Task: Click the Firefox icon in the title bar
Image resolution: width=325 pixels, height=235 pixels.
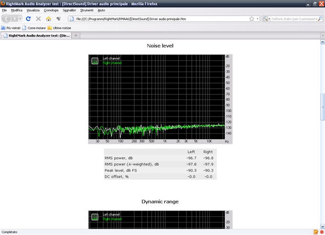Action: coord(3,3)
